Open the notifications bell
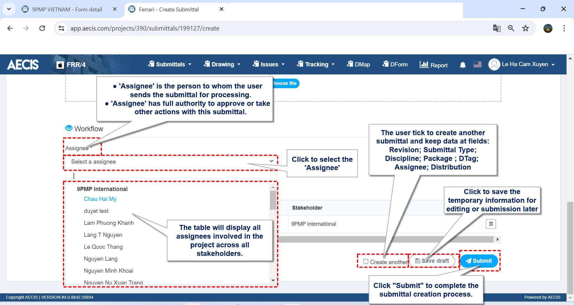The height and width of the screenshot is (305, 574). (x=462, y=65)
